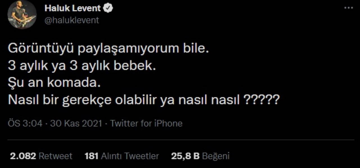
Task: Click the blue verified badge icon
Action: click(x=108, y=8)
